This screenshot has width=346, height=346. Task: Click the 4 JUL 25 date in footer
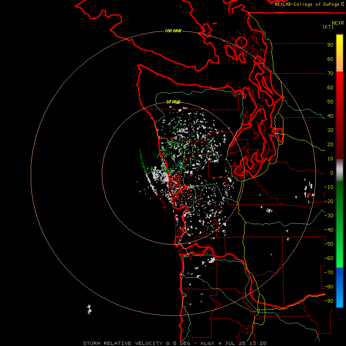(x=231, y=343)
